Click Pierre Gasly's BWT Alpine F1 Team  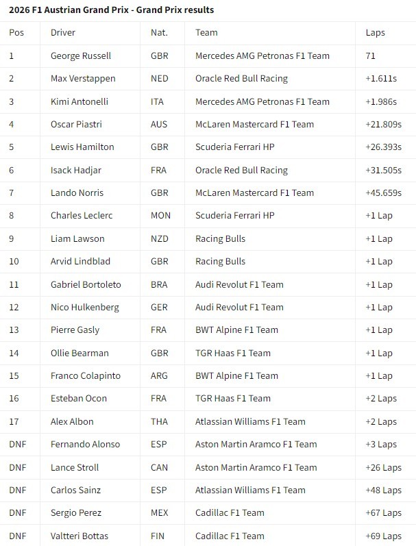coord(236,330)
